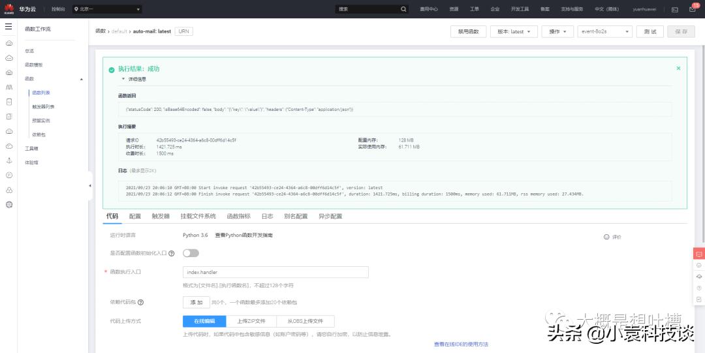Switch to the 别名配置 tab
Screen dimensions: 705x353
(296, 216)
